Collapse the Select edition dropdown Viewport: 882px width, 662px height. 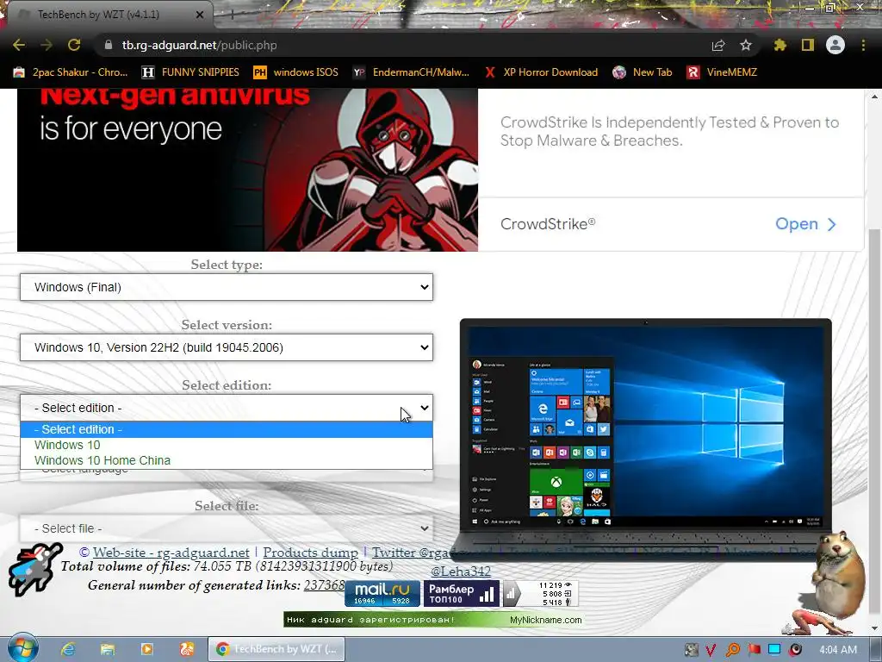pos(227,408)
